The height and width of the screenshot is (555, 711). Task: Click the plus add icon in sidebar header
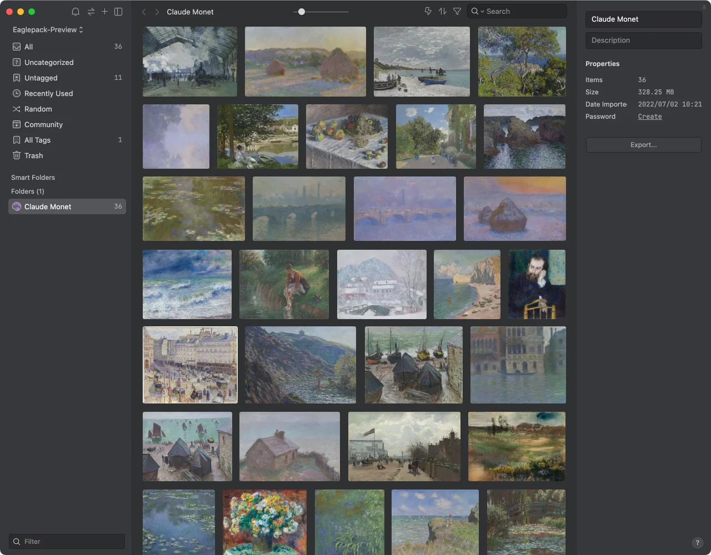click(104, 12)
